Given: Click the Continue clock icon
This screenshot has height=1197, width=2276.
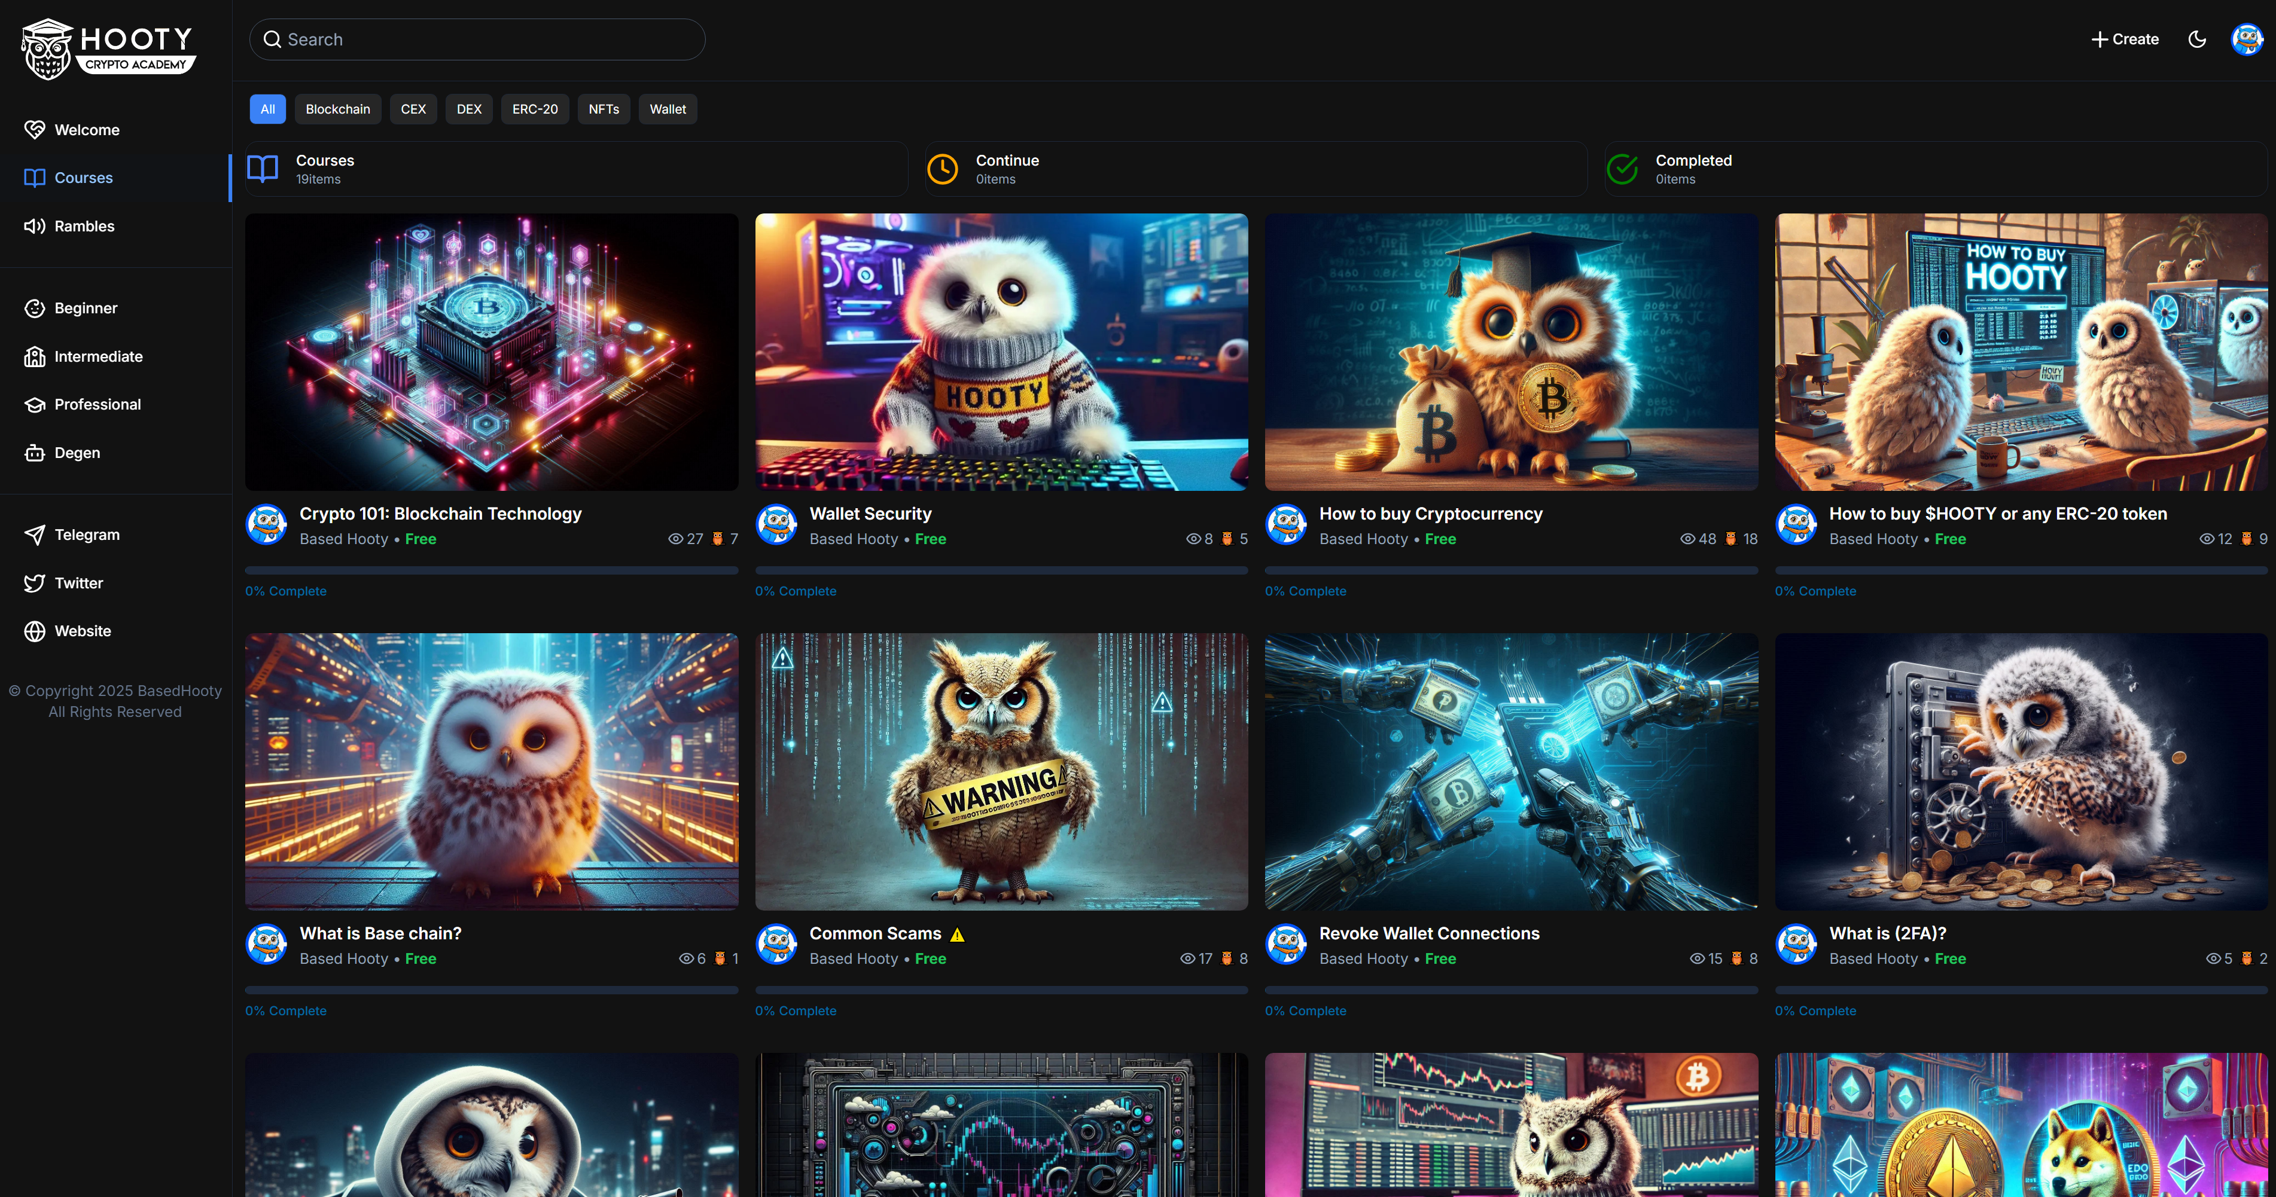Looking at the screenshot, I should (x=943, y=169).
